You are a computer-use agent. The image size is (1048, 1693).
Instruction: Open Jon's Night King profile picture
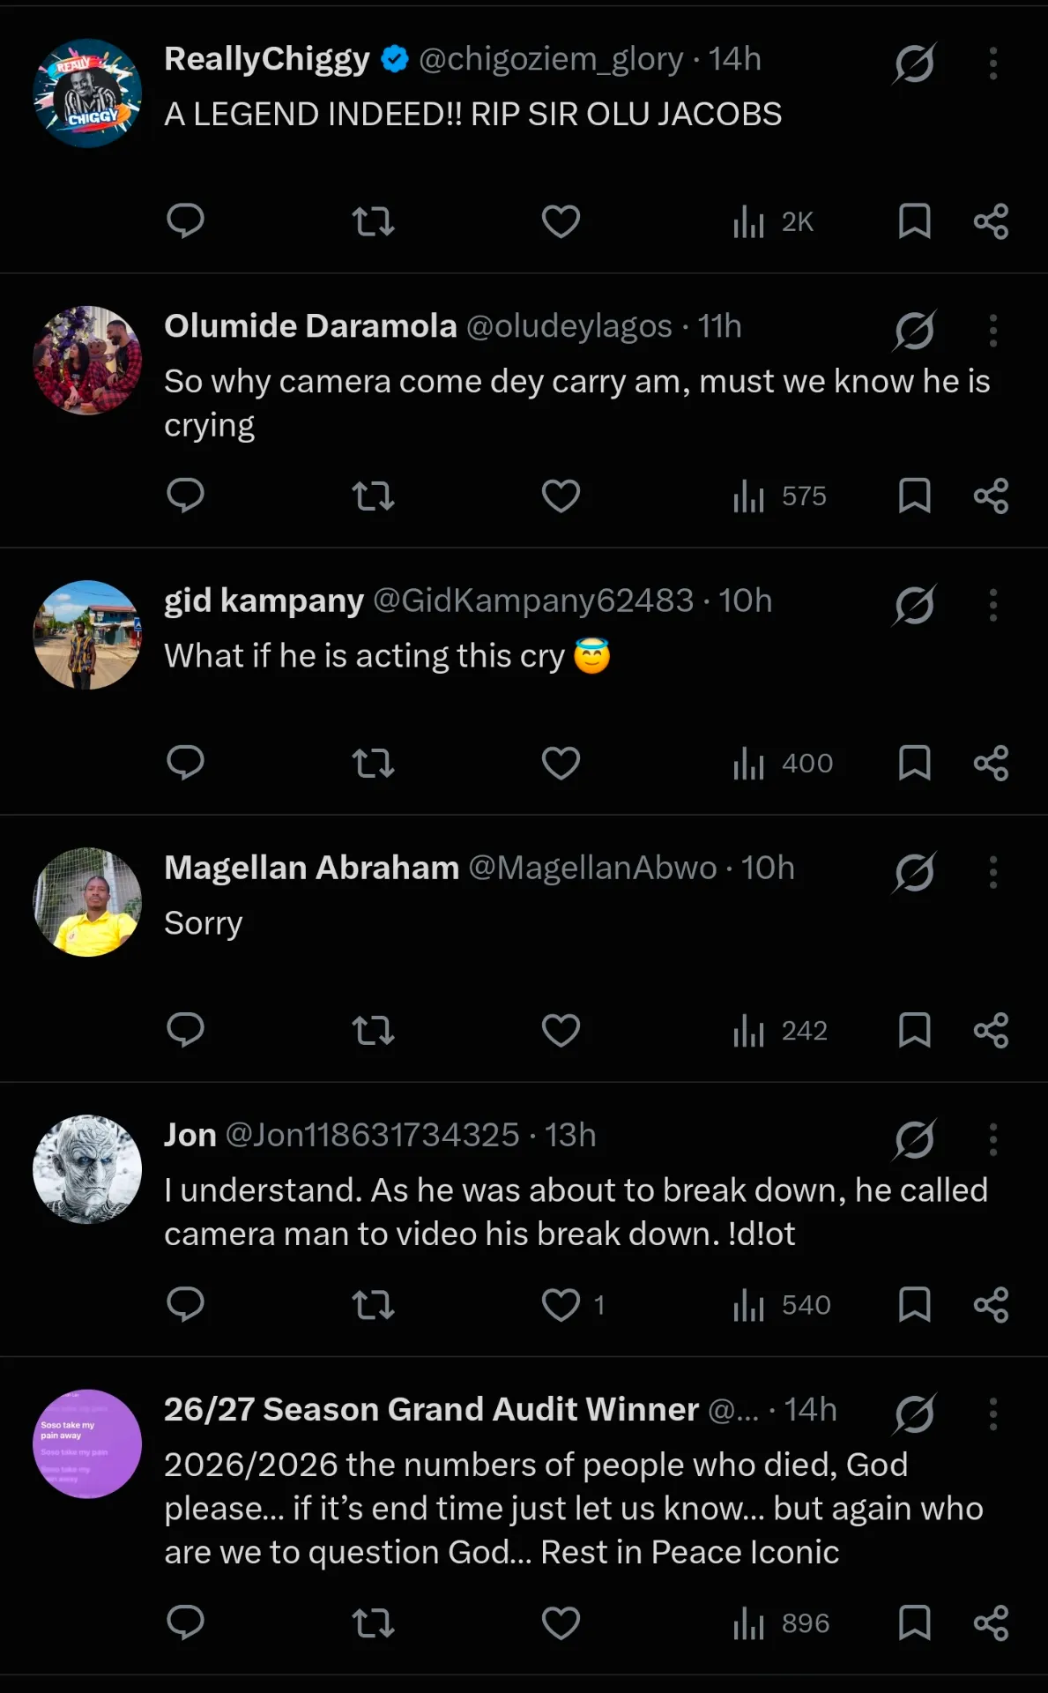(x=87, y=1169)
